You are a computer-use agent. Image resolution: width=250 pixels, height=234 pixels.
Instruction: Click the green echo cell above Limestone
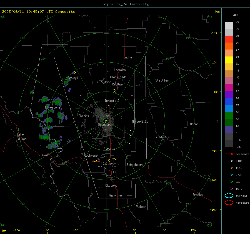(57, 102)
